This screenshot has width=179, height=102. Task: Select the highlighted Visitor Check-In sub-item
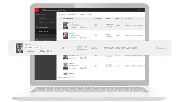click(45, 32)
